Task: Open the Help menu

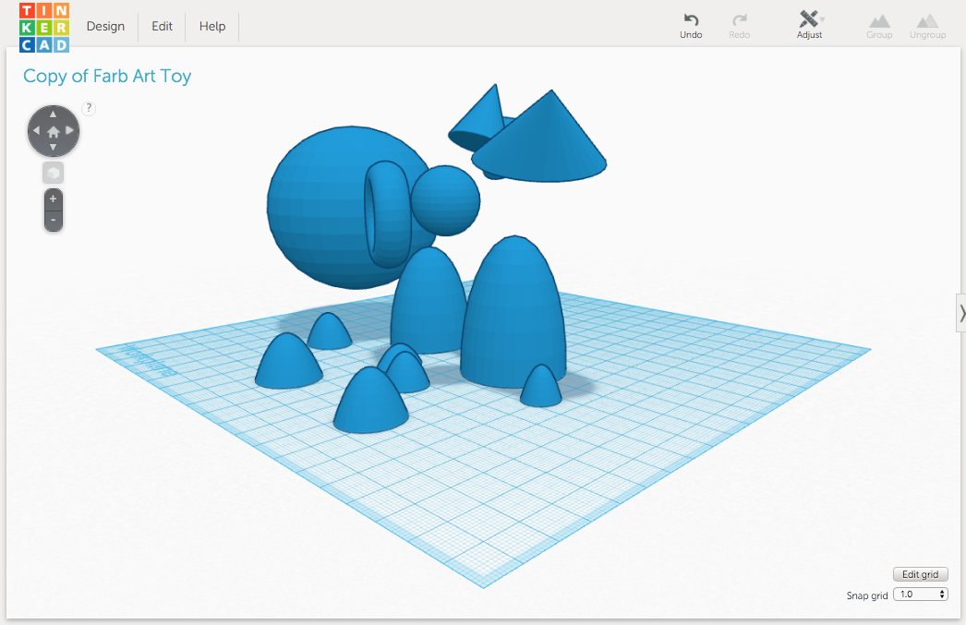Action: (x=211, y=26)
